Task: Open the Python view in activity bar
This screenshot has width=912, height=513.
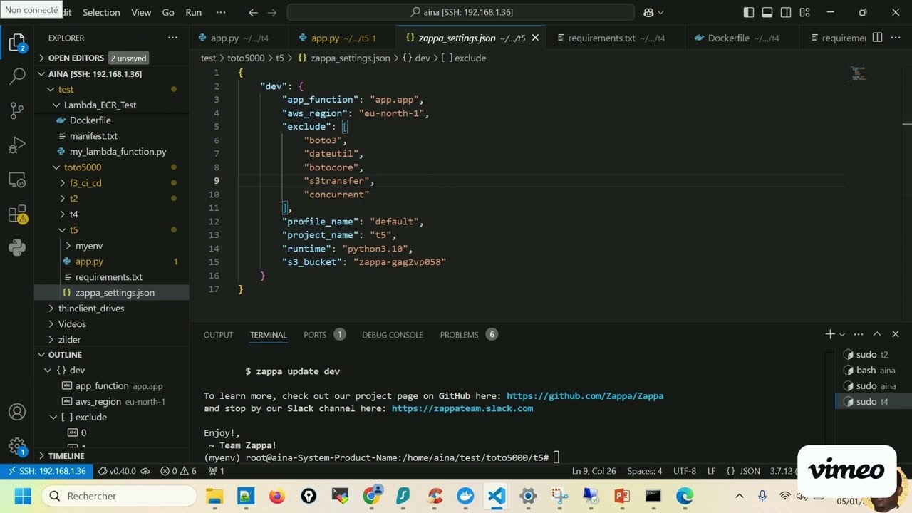Action: pos(17,248)
